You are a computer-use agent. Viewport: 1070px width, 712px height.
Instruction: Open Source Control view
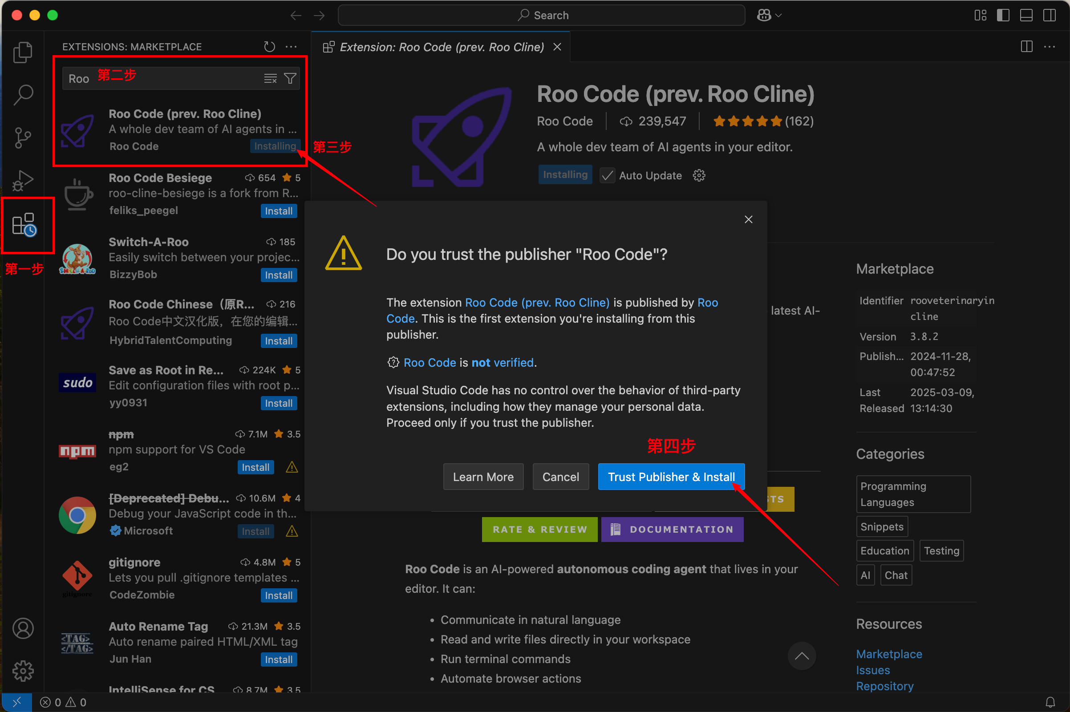23,138
